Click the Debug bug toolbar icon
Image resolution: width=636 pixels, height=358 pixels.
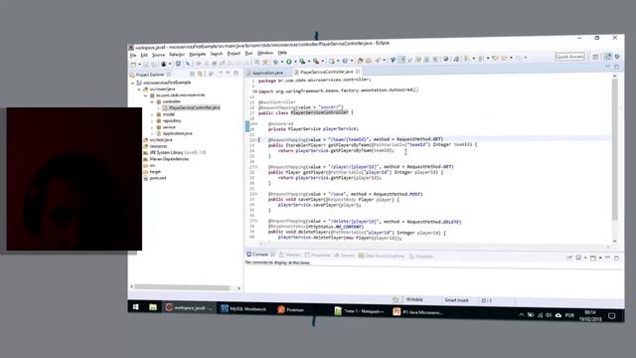275,62
